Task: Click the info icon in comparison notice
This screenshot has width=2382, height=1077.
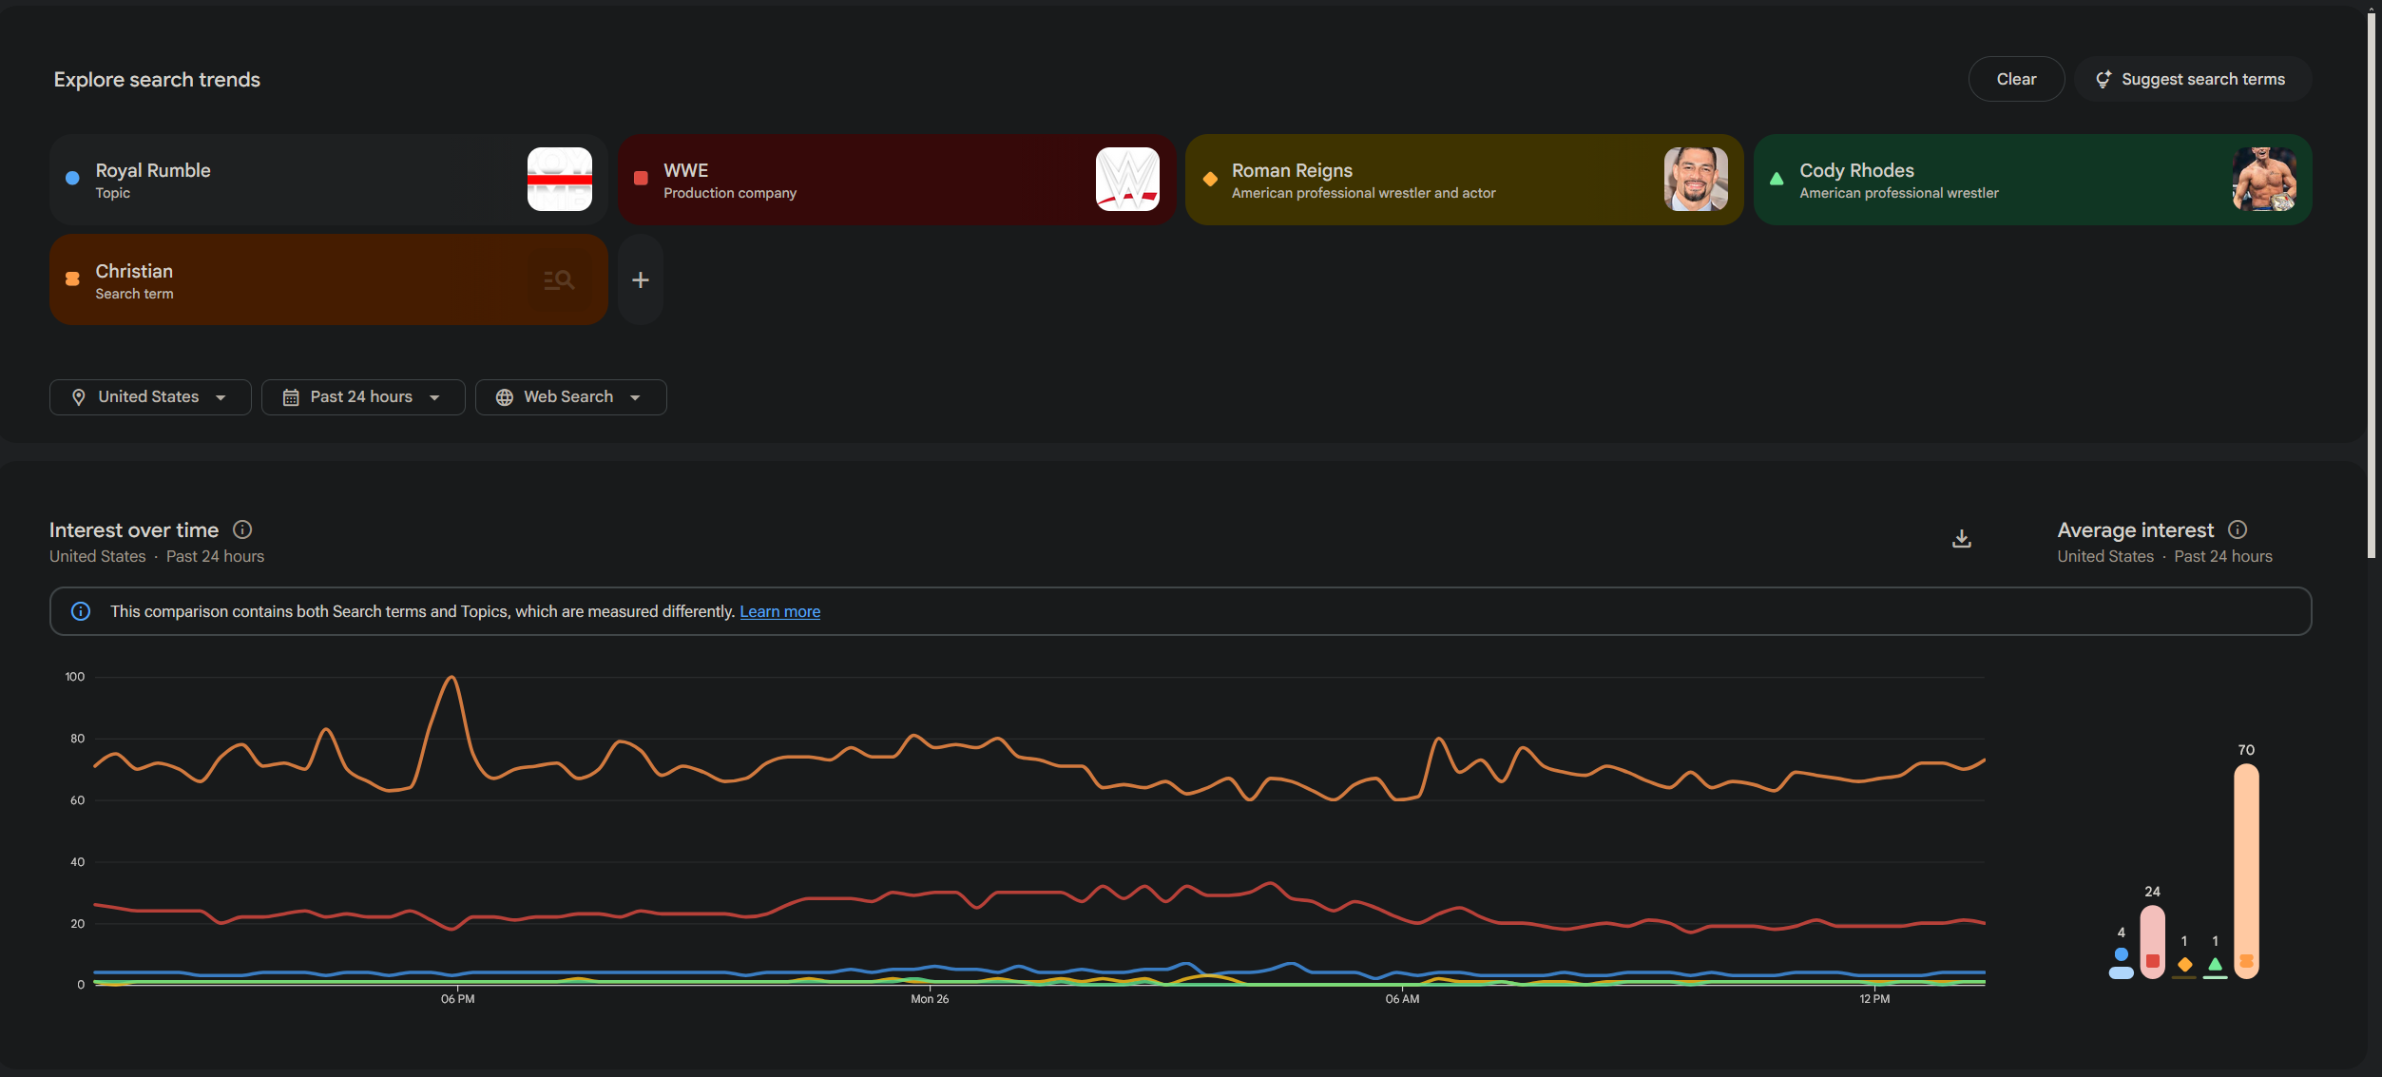Action: 81,612
